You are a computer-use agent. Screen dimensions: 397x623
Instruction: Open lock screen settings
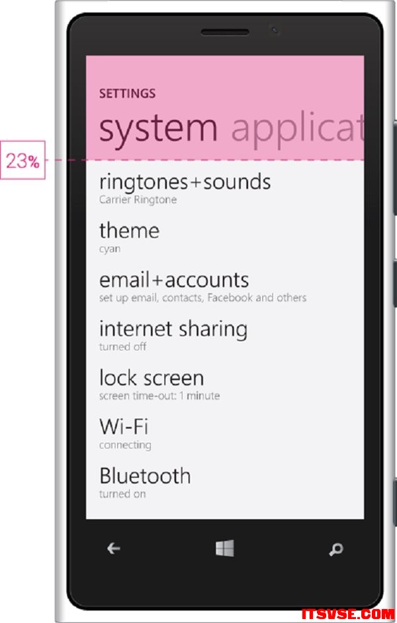(152, 378)
